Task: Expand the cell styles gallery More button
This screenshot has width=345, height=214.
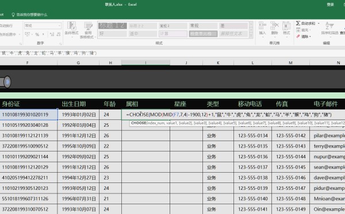Action: click(x=251, y=36)
